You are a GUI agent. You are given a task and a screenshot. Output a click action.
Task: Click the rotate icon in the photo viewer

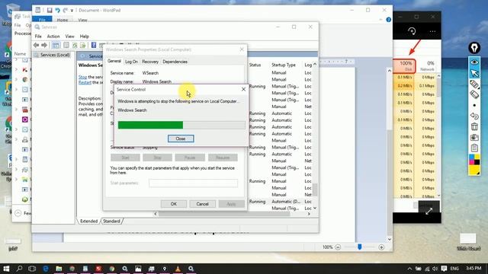click(x=412, y=31)
